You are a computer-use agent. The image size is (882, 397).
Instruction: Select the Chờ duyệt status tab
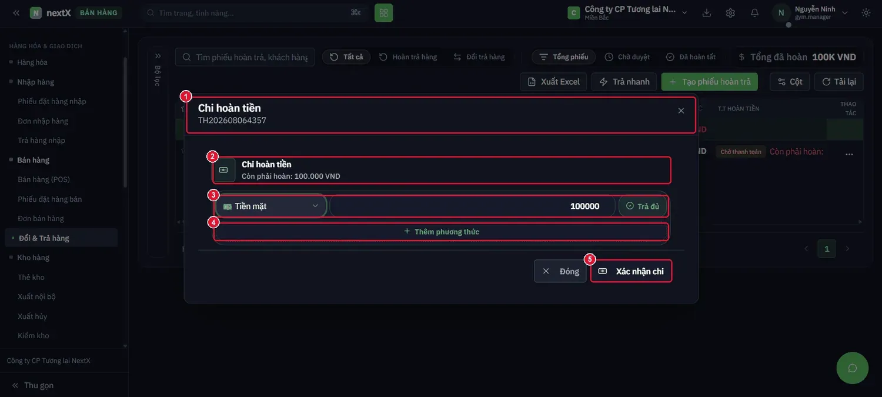pos(627,57)
